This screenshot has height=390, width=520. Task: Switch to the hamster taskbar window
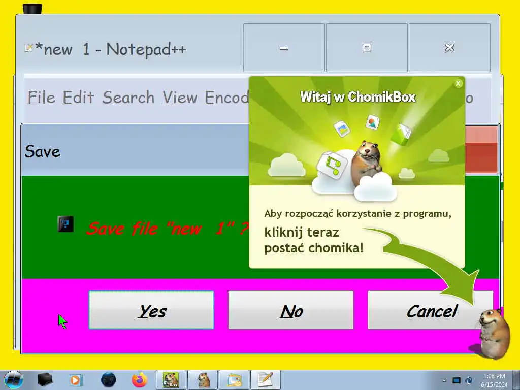click(x=203, y=380)
